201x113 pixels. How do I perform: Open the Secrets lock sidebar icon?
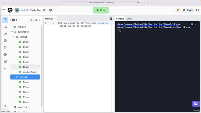tap(5, 47)
